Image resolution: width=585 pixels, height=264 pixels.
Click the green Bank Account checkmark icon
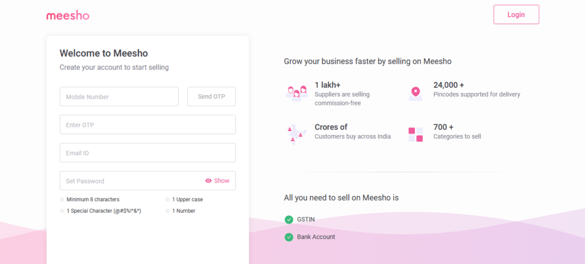(x=289, y=237)
